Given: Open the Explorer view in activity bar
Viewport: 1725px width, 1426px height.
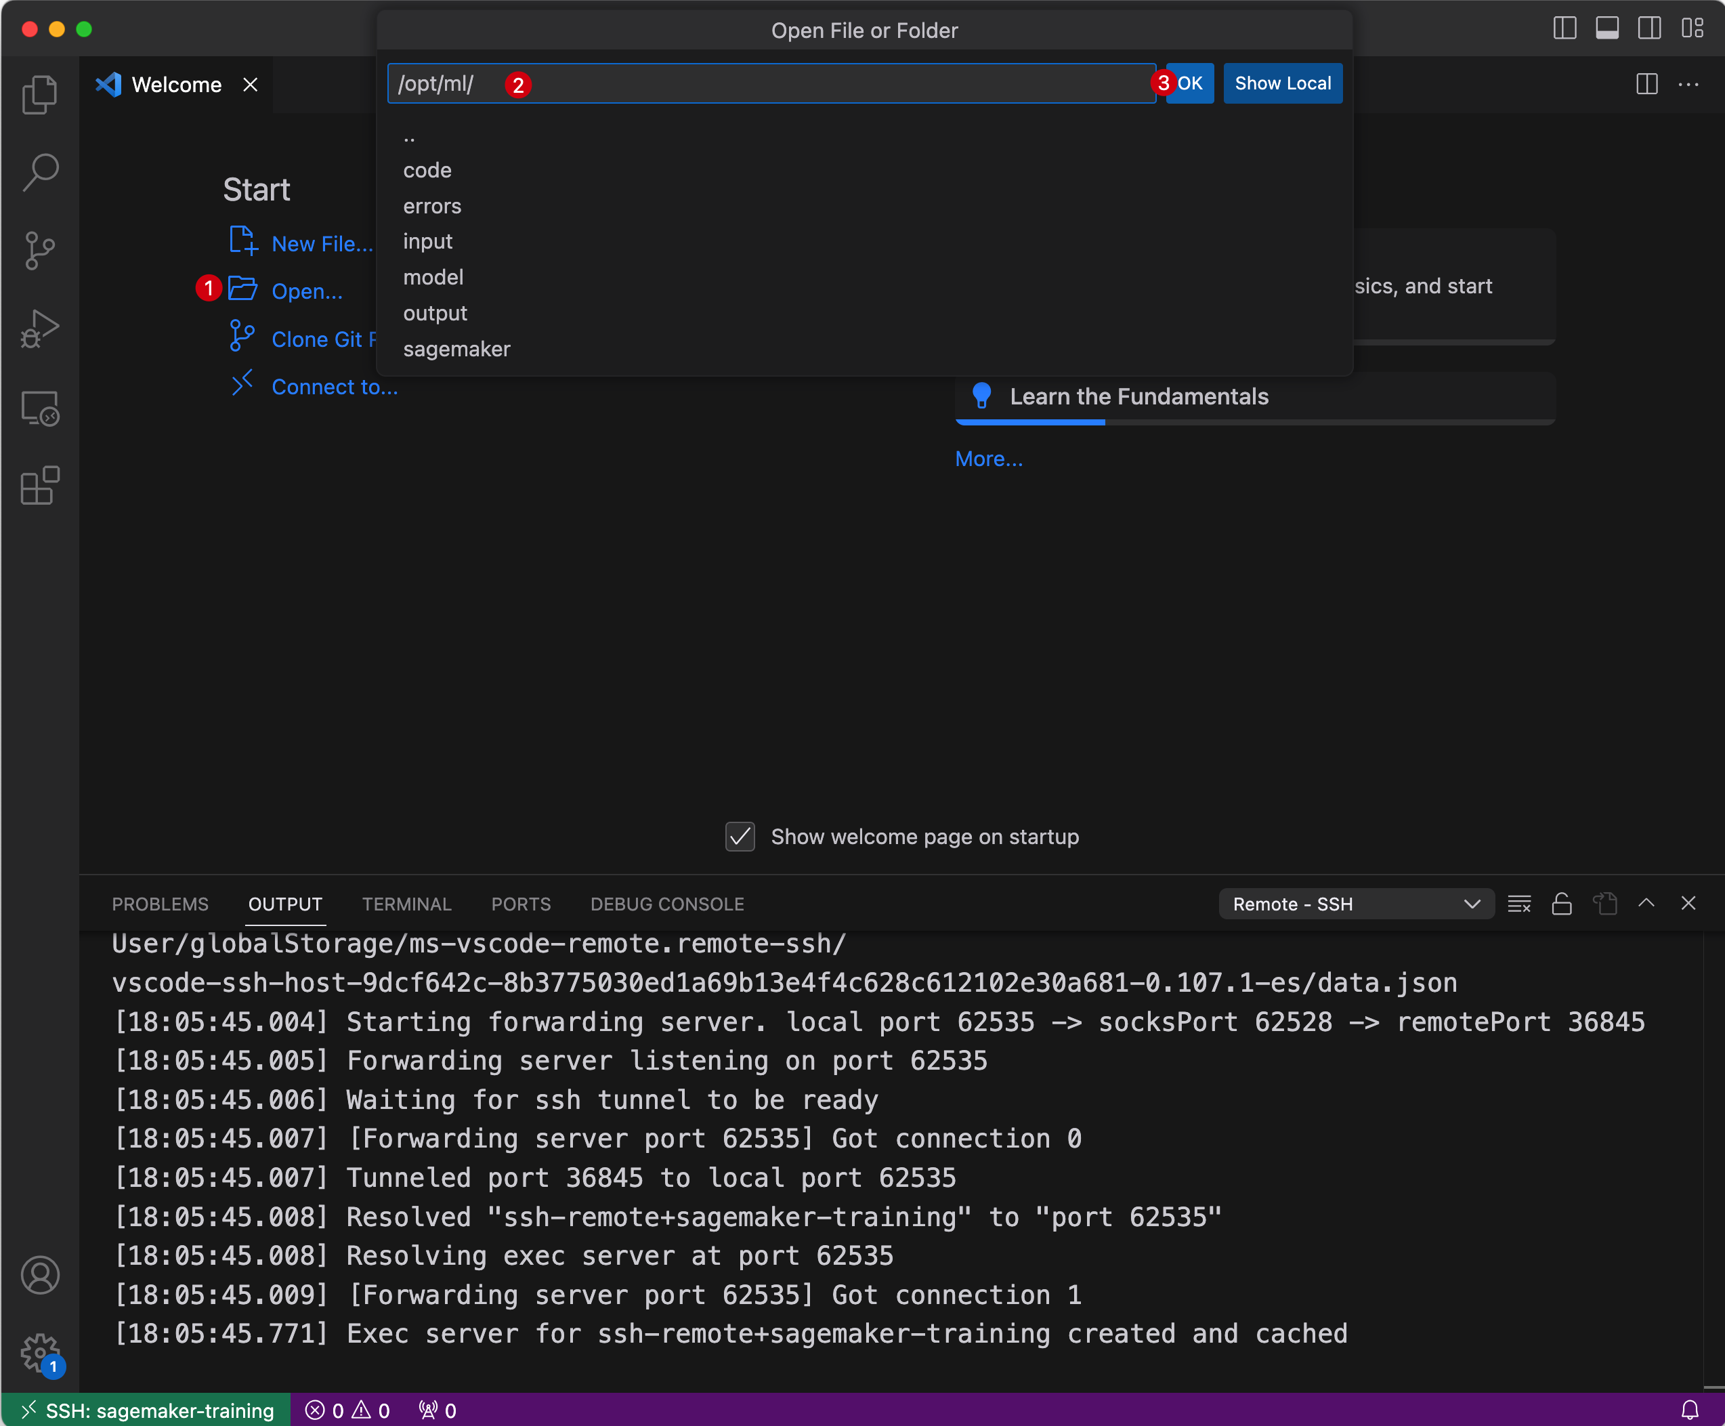Looking at the screenshot, I should pyautogui.click(x=39, y=94).
